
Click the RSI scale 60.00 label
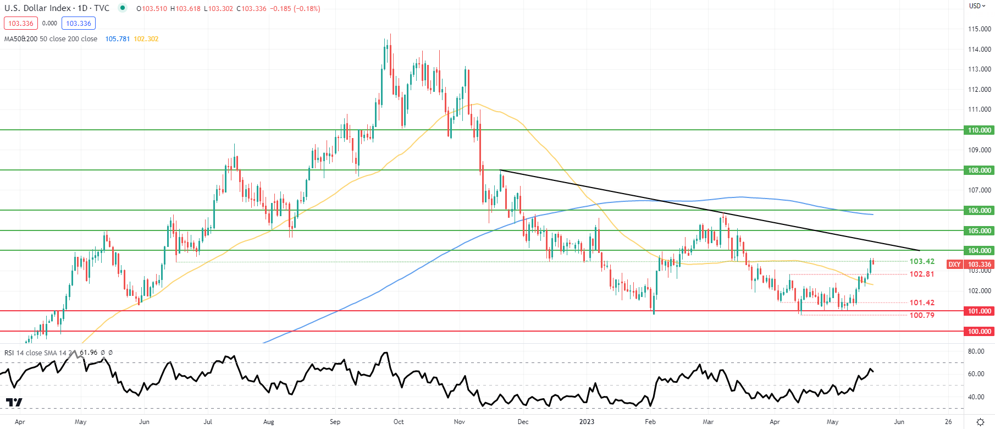(976, 374)
